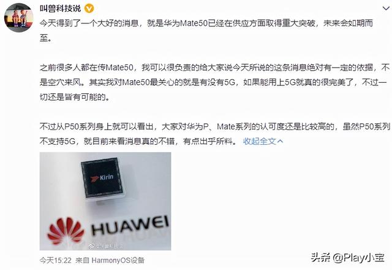Click the paragraph starting 不过从P50系列

(x=214, y=134)
